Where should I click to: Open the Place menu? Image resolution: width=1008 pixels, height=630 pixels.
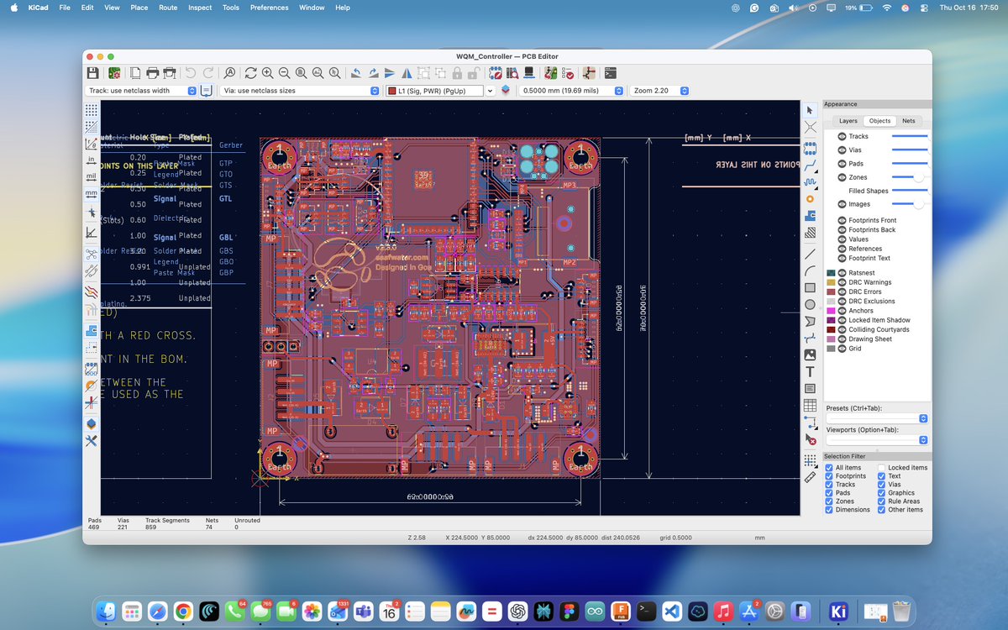pyautogui.click(x=139, y=8)
